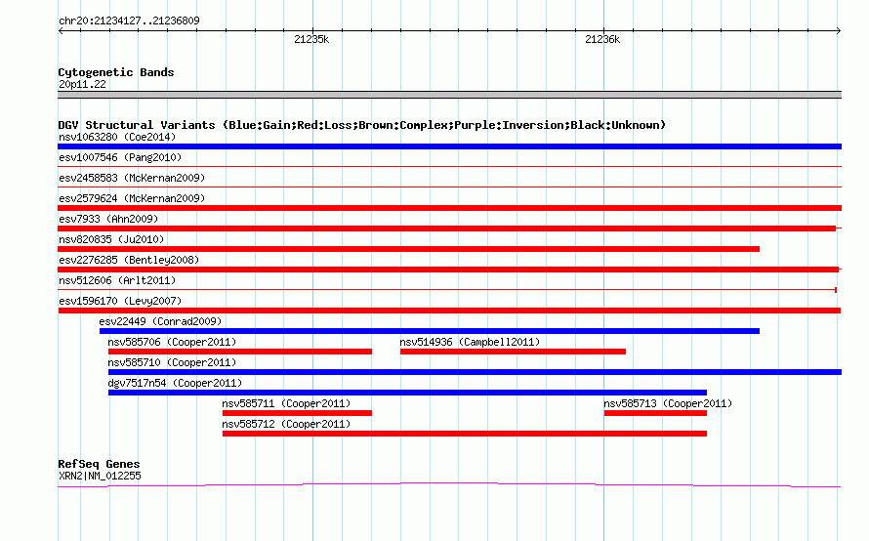869x541 pixels.
Task: Select the blue nsv585710 gain bar
Action: pyautogui.click(x=475, y=372)
